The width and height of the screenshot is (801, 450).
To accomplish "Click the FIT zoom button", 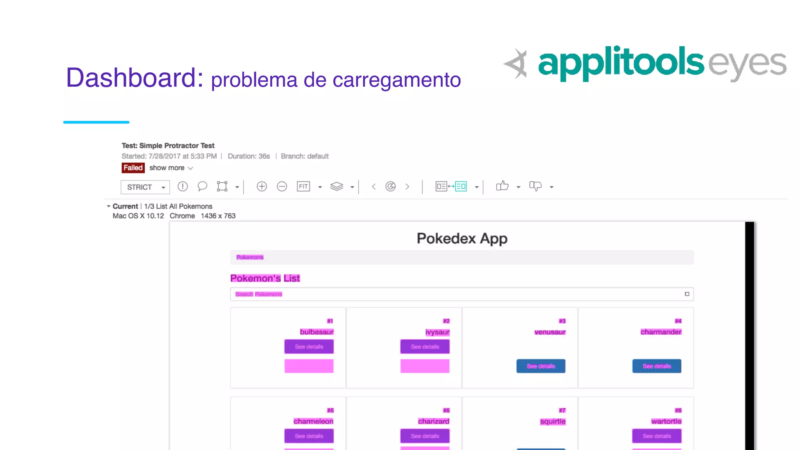I will [x=304, y=186].
